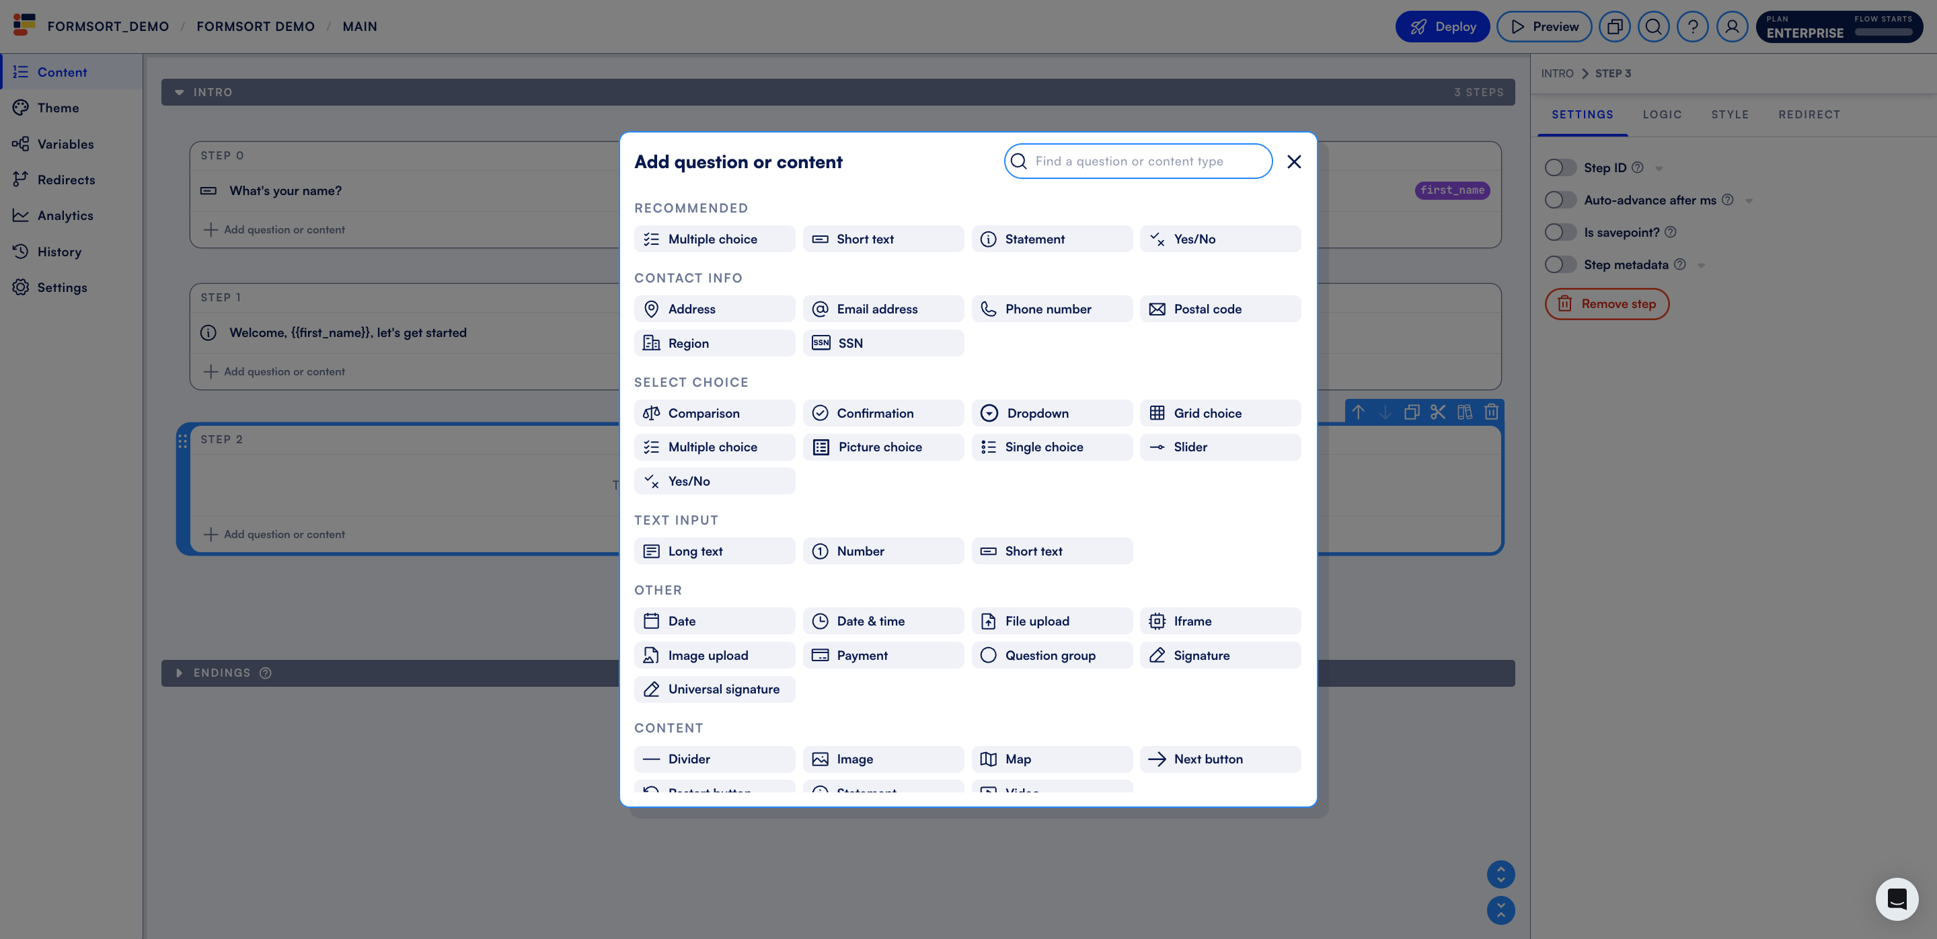The image size is (1937, 939).
Task: Go to the REDIRECT tab
Action: click(x=1809, y=114)
